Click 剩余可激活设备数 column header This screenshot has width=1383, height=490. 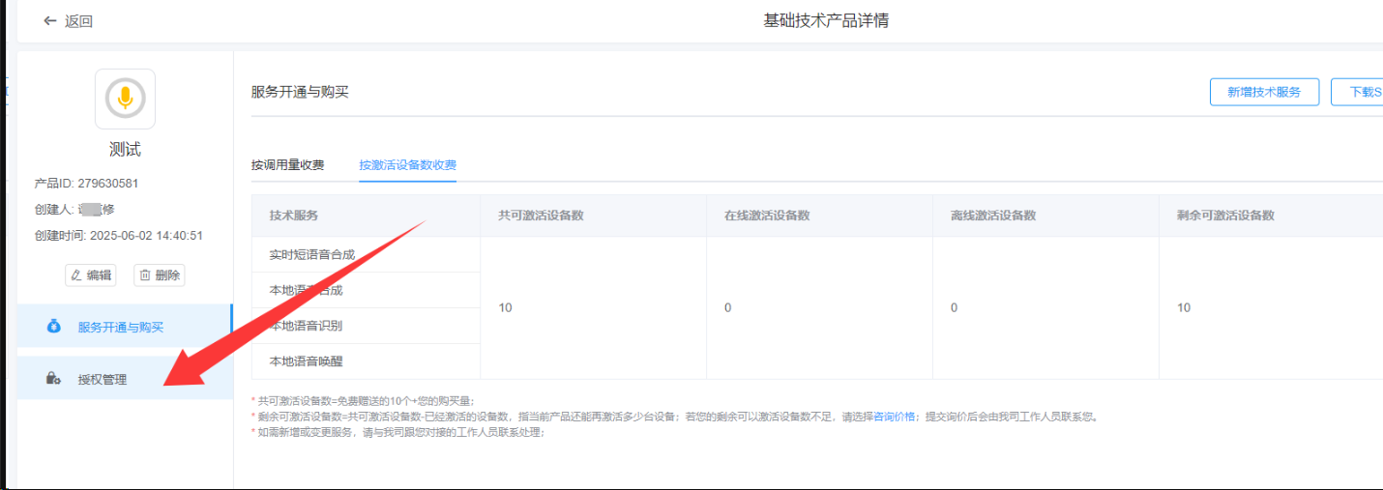point(1271,216)
